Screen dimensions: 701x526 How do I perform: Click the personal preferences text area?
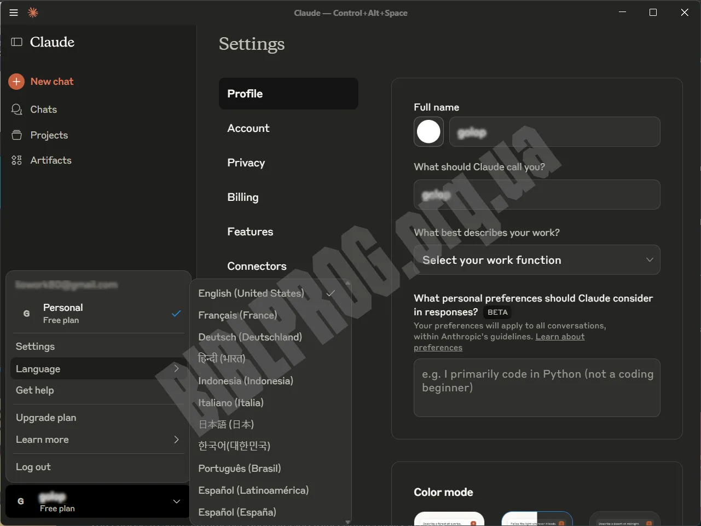[537, 388]
